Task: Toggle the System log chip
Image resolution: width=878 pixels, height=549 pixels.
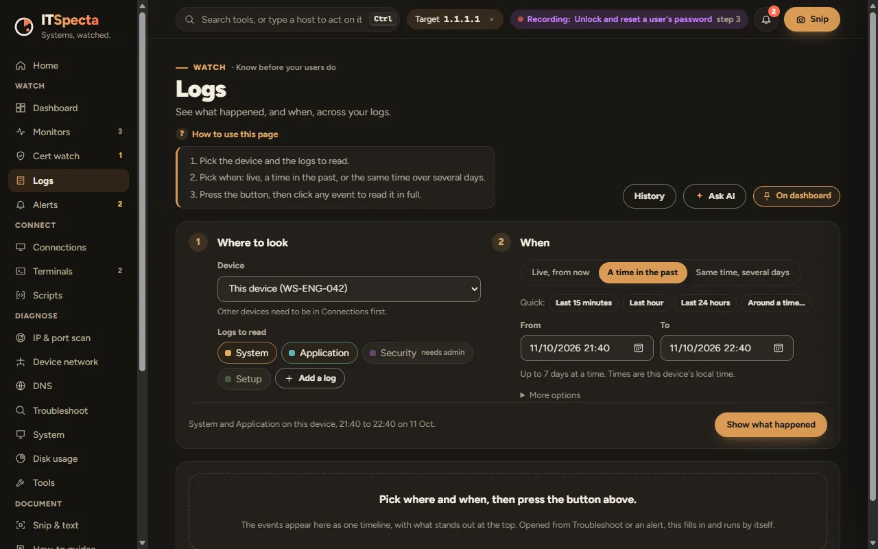Action: (247, 353)
